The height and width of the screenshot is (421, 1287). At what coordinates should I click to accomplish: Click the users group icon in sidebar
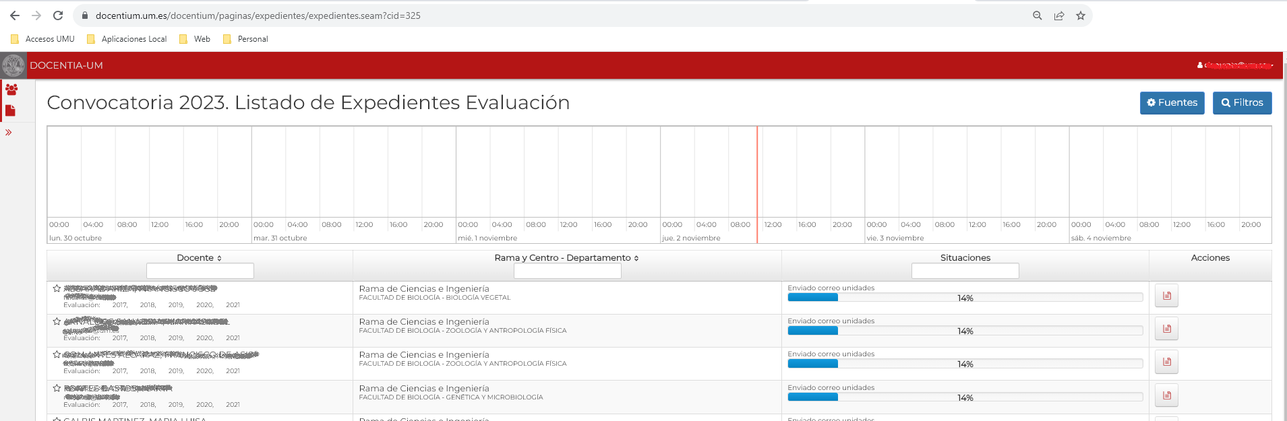click(x=11, y=89)
